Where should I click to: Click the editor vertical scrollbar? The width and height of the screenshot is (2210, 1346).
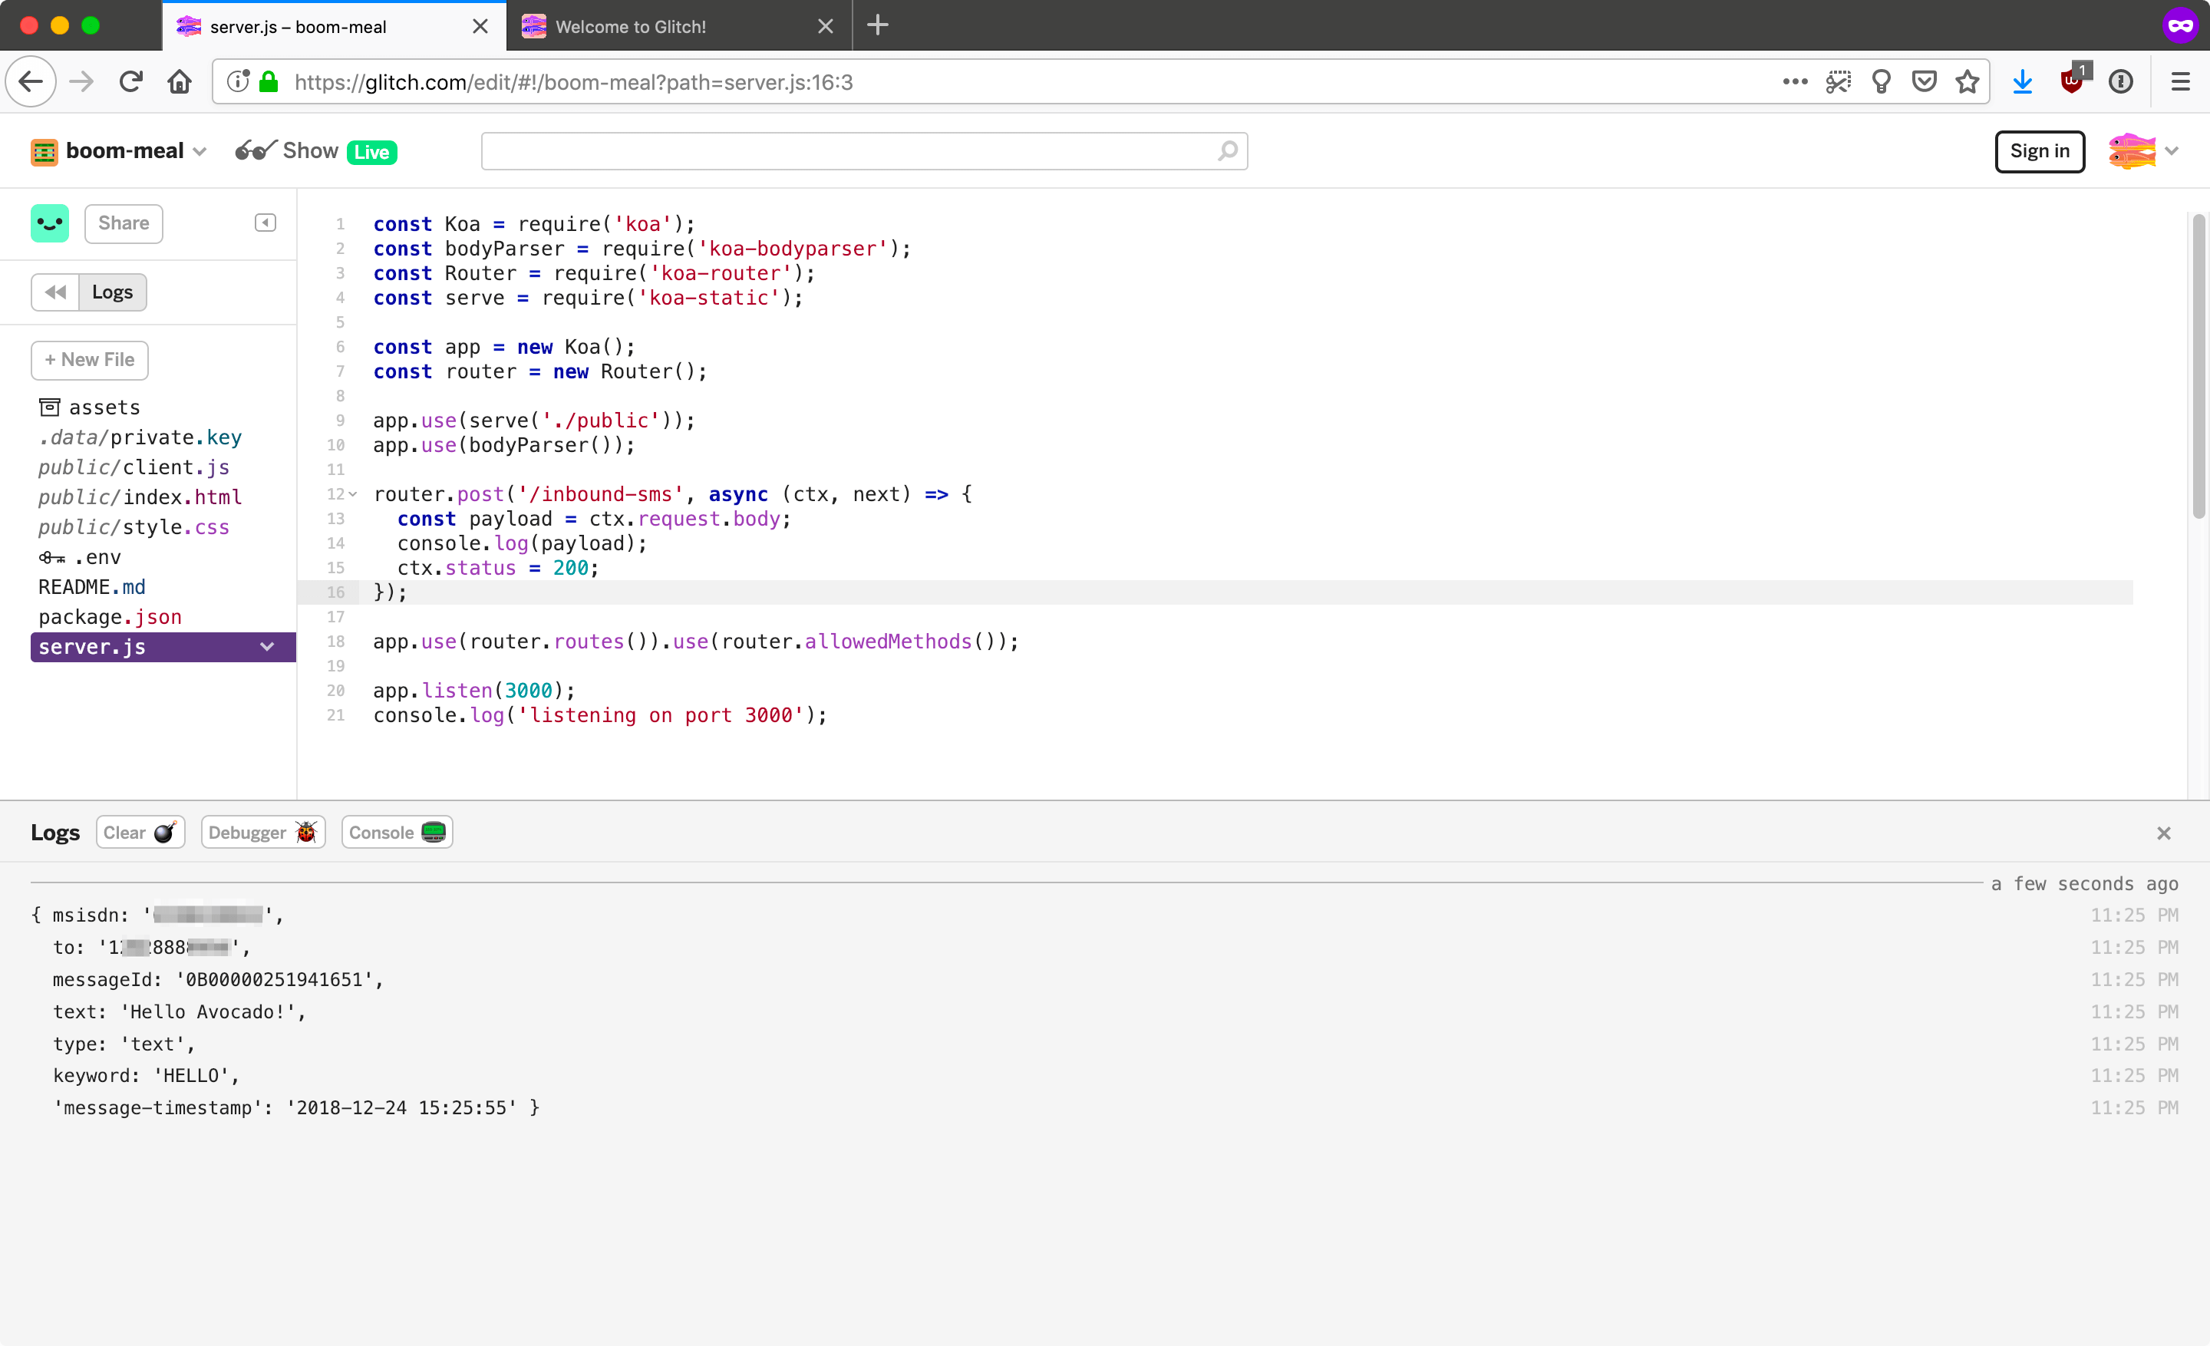coord(2198,366)
